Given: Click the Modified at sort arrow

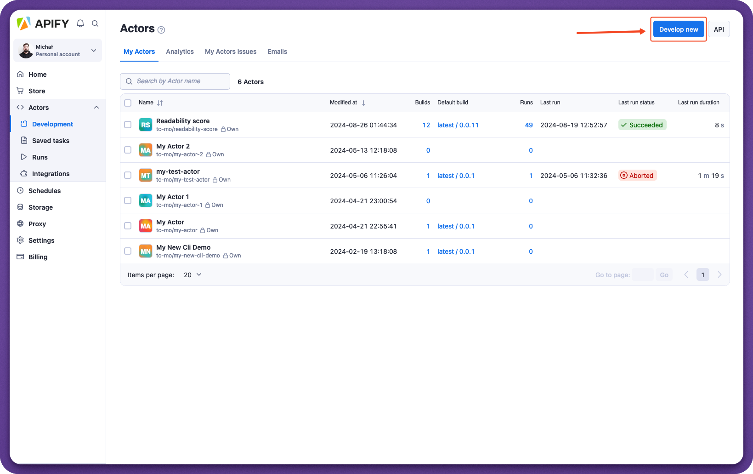Looking at the screenshot, I should pos(363,103).
